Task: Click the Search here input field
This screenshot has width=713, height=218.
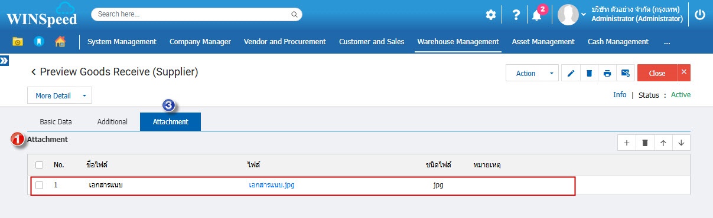Action: point(196,14)
